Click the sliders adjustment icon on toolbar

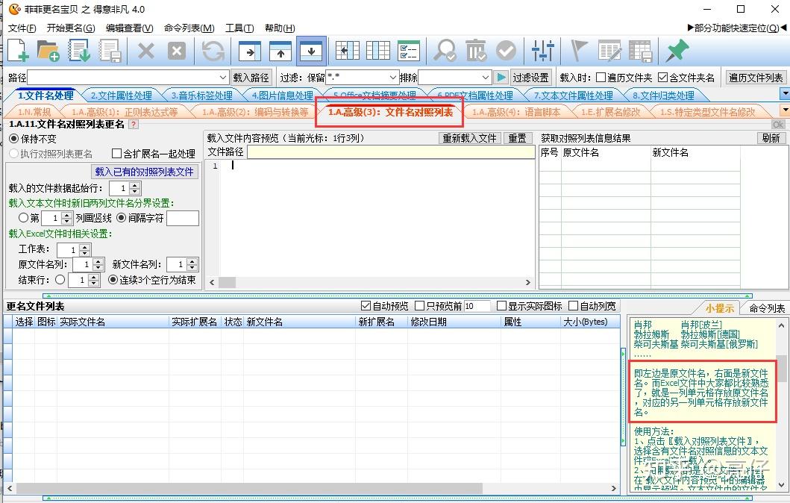pos(542,50)
